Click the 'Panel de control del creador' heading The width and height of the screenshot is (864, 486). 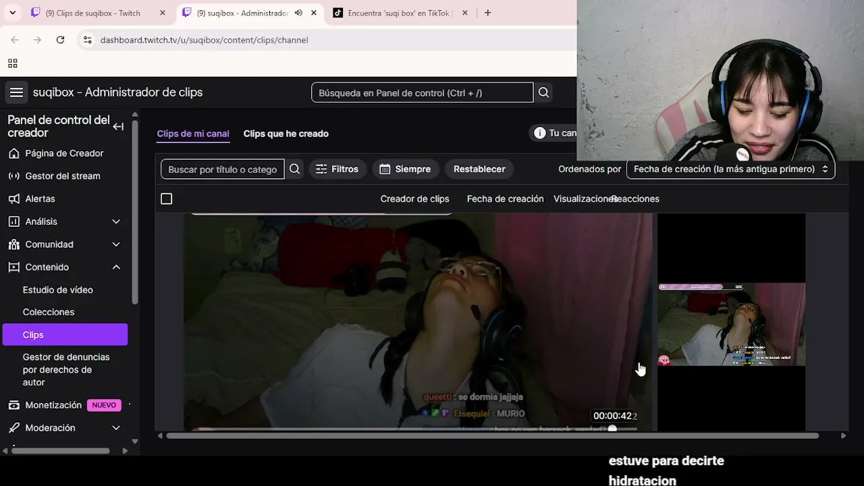point(58,126)
